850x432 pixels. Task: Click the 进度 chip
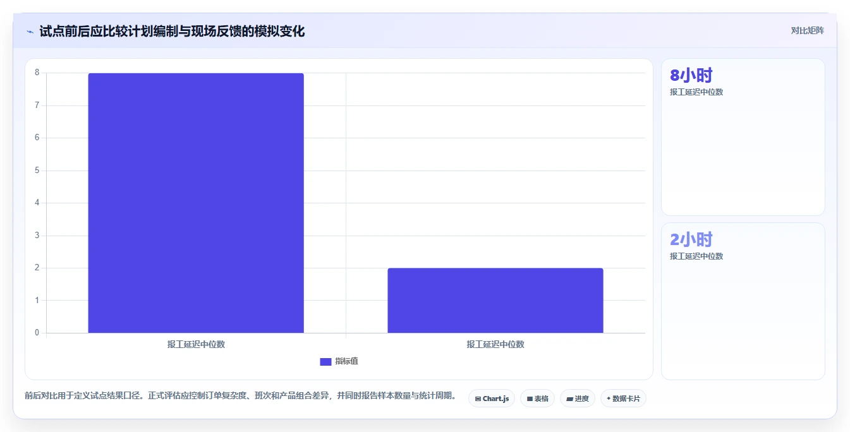click(577, 399)
